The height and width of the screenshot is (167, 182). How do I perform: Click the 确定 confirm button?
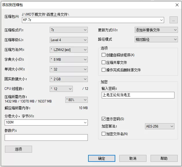(102, 158)
